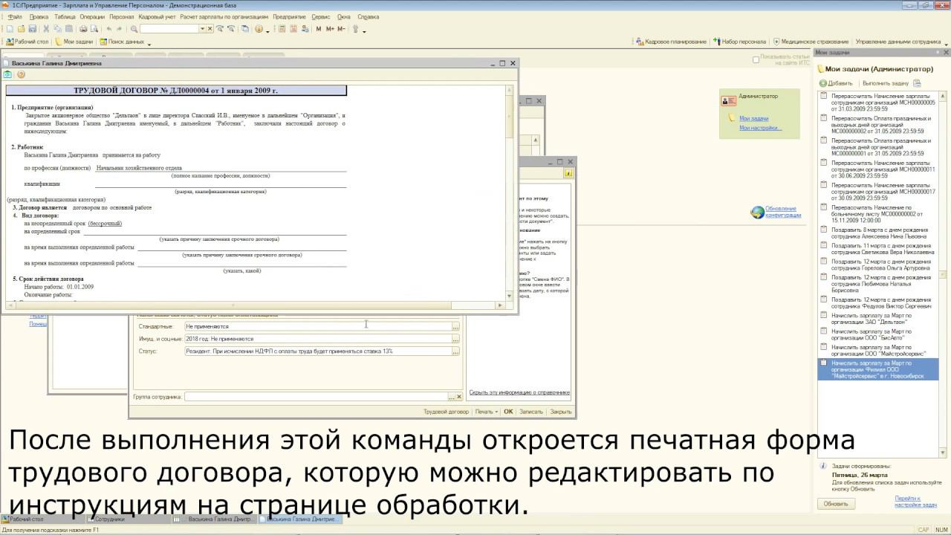Open the Стандартные field selection button
This screenshot has width=951, height=535.
[456, 327]
